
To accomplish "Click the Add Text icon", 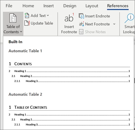I will pos(27,16).
